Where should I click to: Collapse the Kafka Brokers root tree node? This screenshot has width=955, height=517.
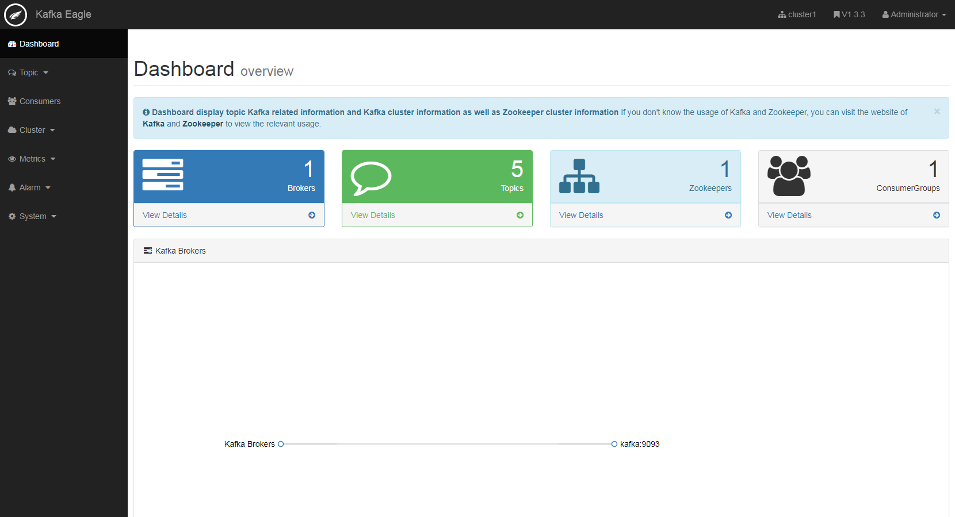281,444
